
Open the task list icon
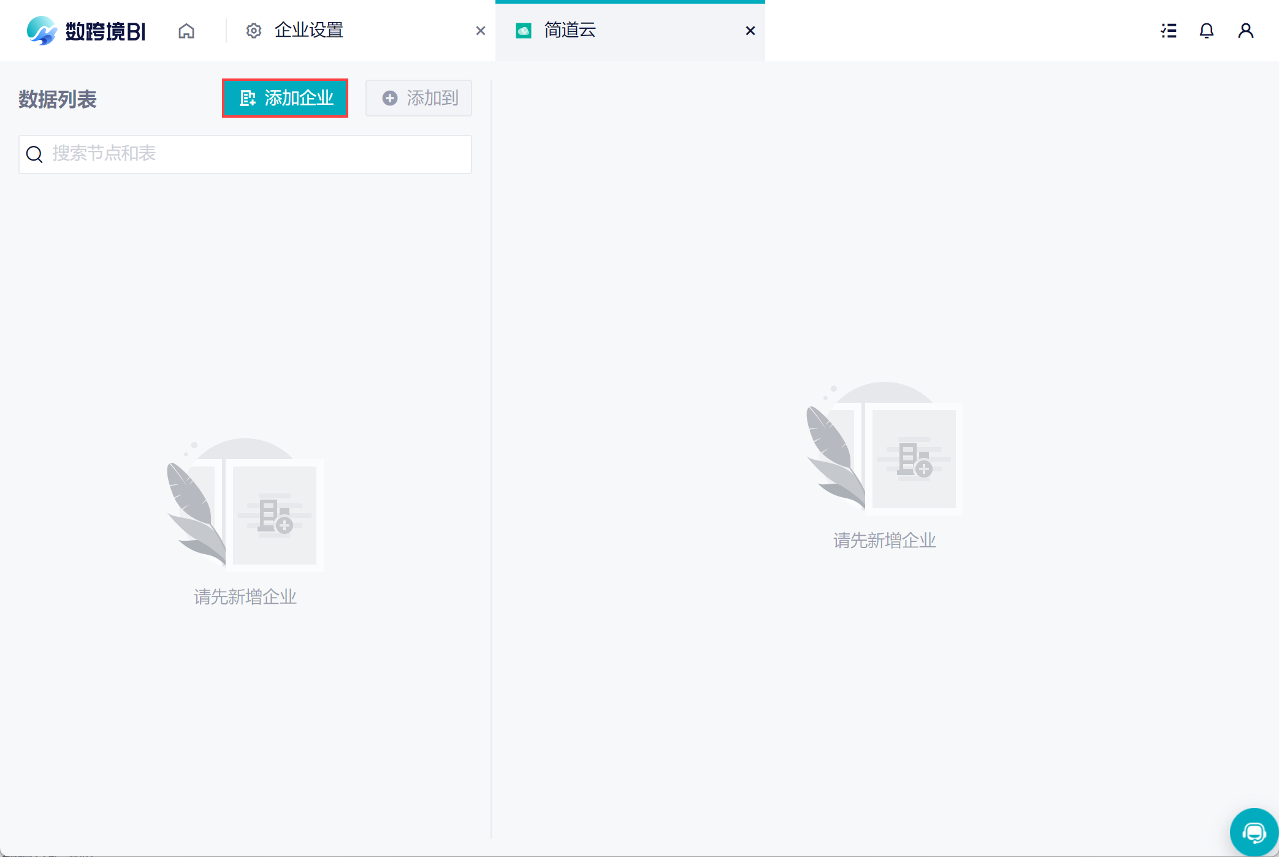(x=1169, y=31)
